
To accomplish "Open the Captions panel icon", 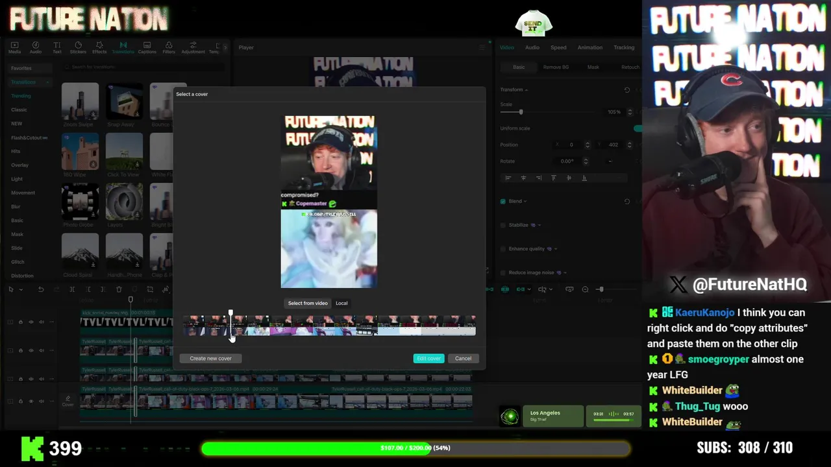I will click(147, 47).
